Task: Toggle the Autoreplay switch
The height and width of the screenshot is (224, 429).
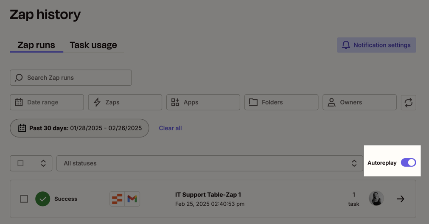Action: click(x=408, y=162)
